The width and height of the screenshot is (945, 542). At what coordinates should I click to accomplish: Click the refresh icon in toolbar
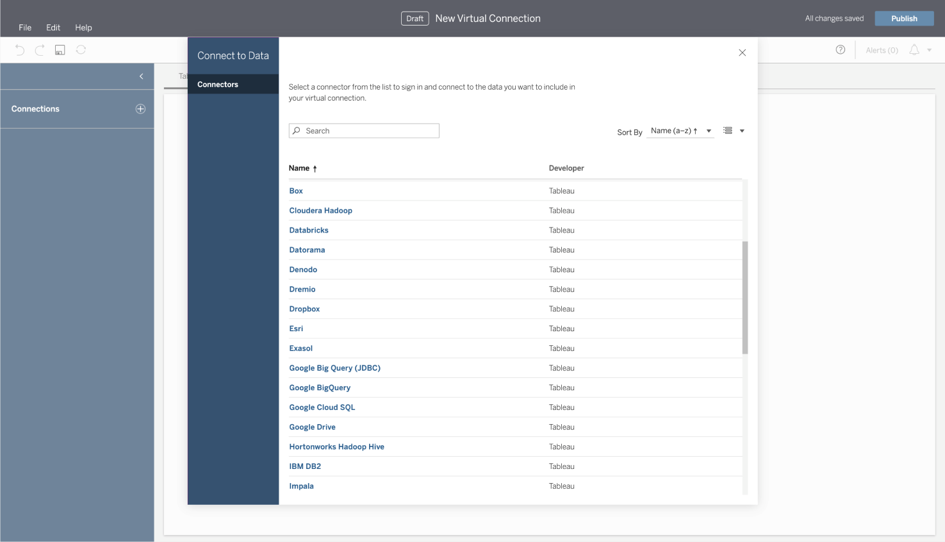[x=81, y=50]
